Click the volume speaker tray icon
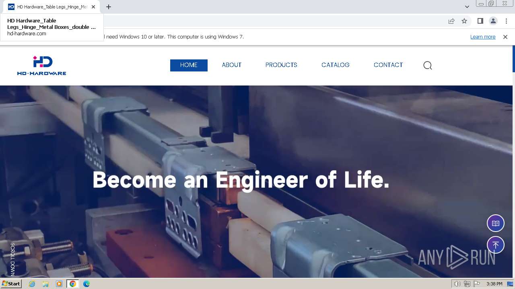The width and height of the screenshot is (515, 289). click(x=457, y=284)
